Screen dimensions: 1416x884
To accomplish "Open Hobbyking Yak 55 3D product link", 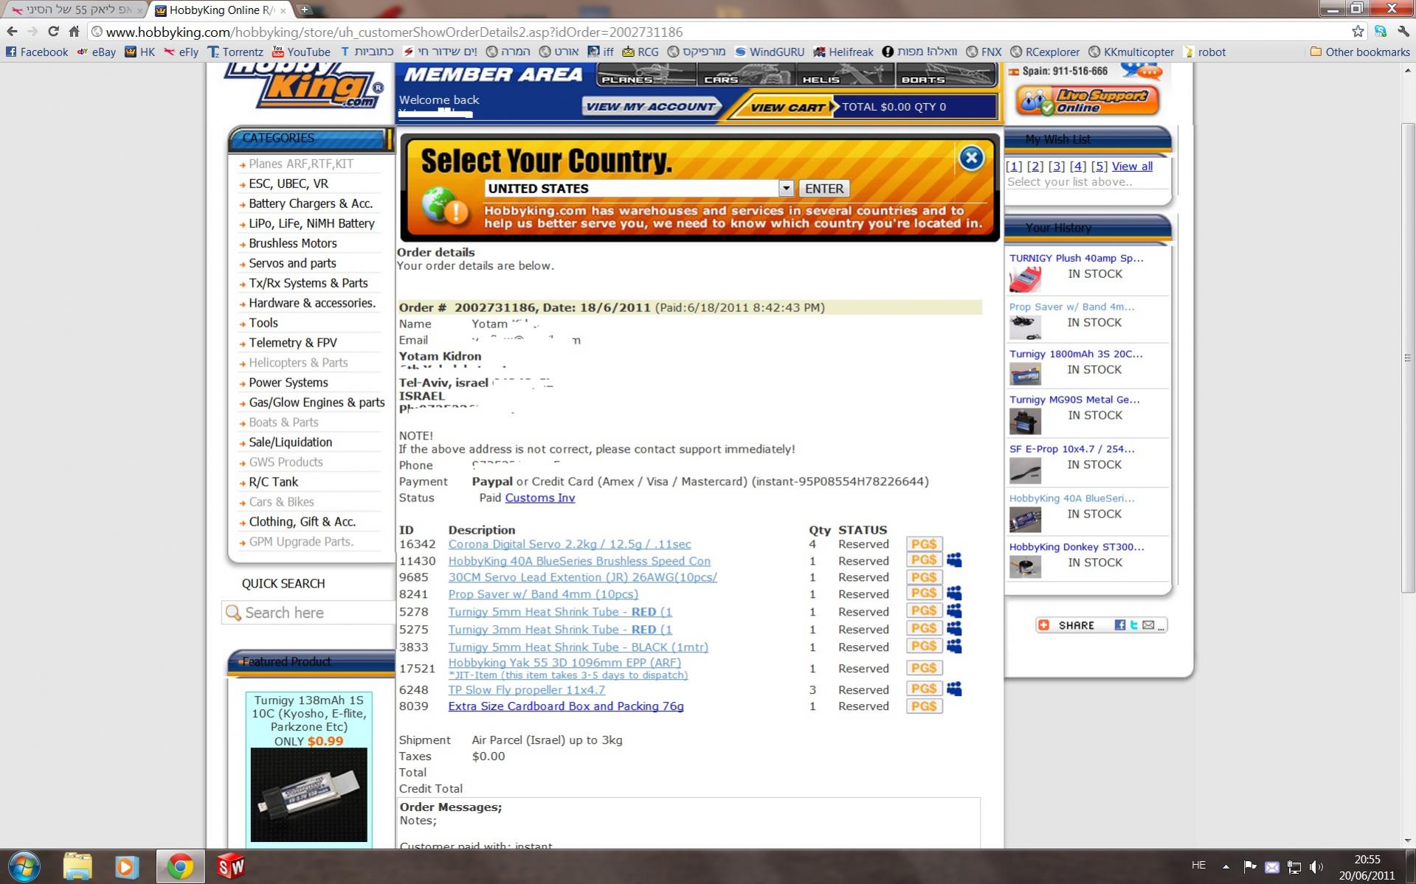I will click(x=564, y=662).
